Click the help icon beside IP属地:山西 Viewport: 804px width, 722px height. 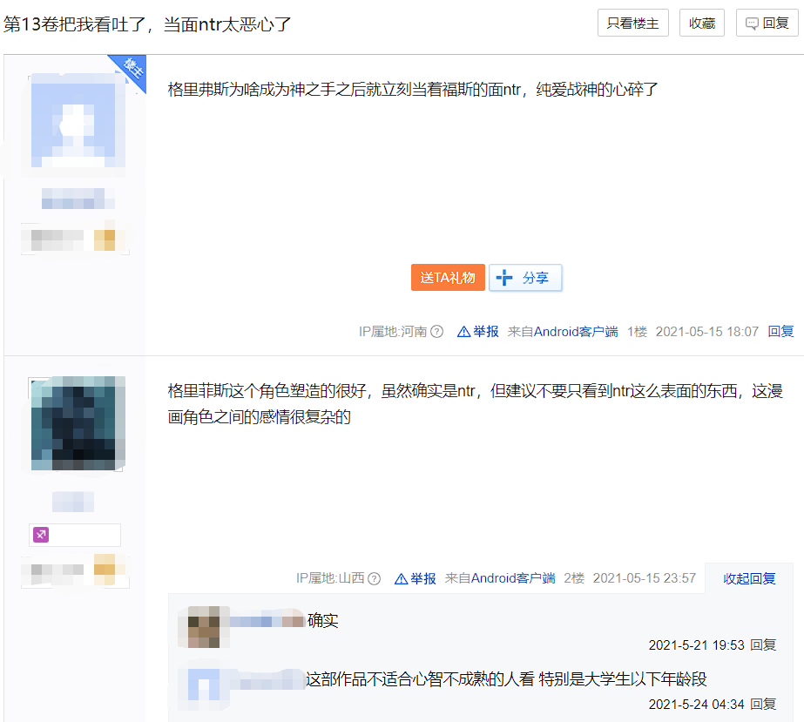[x=375, y=579]
